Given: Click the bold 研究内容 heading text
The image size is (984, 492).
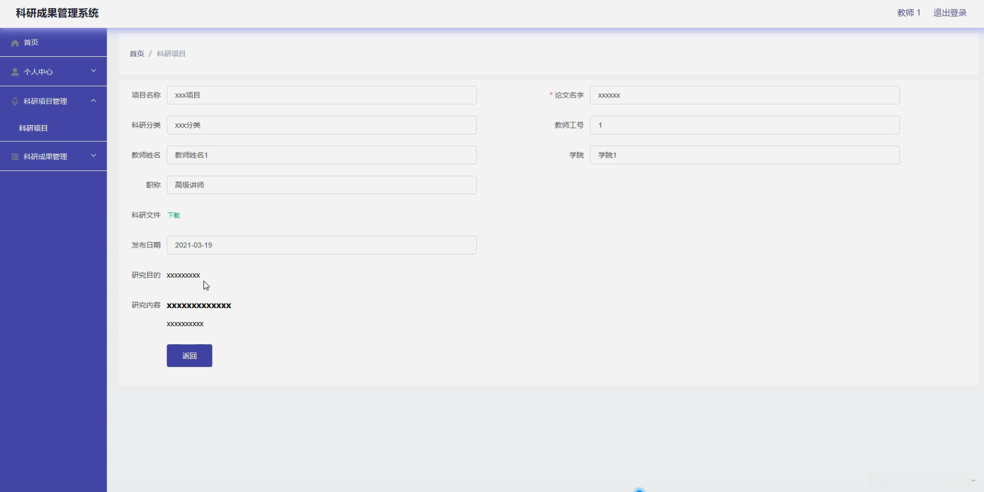Looking at the screenshot, I should pos(199,306).
